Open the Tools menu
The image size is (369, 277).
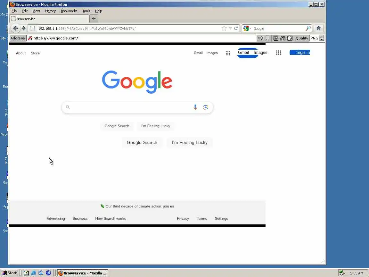click(x=86, y=11)
